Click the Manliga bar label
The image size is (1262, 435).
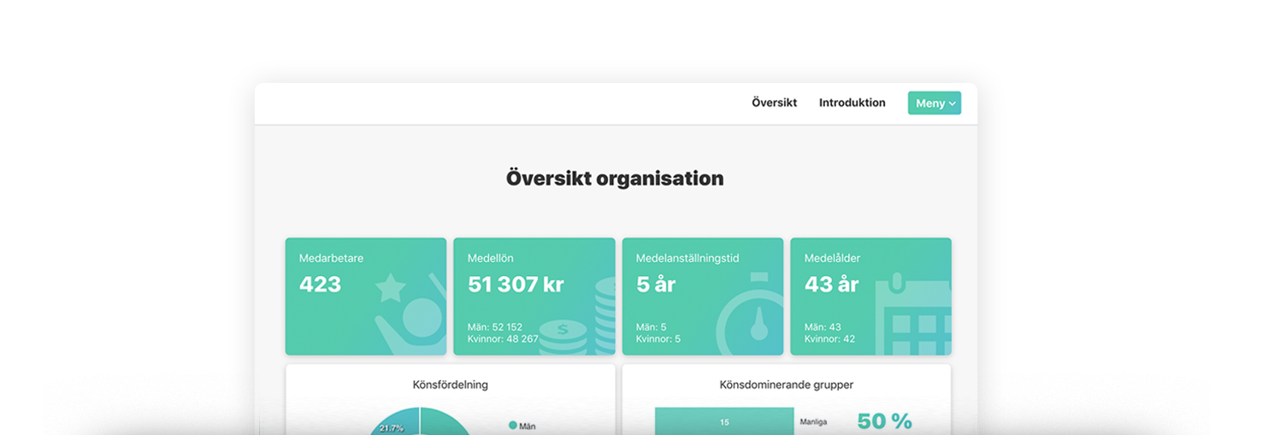point(813,422)
